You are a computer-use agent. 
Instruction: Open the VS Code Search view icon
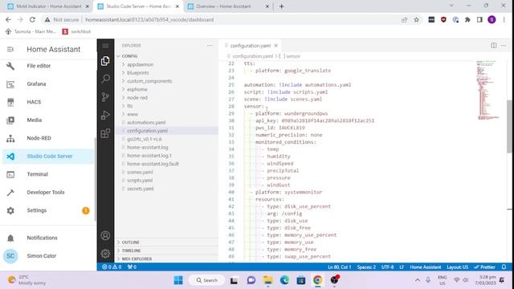[105, 79]
